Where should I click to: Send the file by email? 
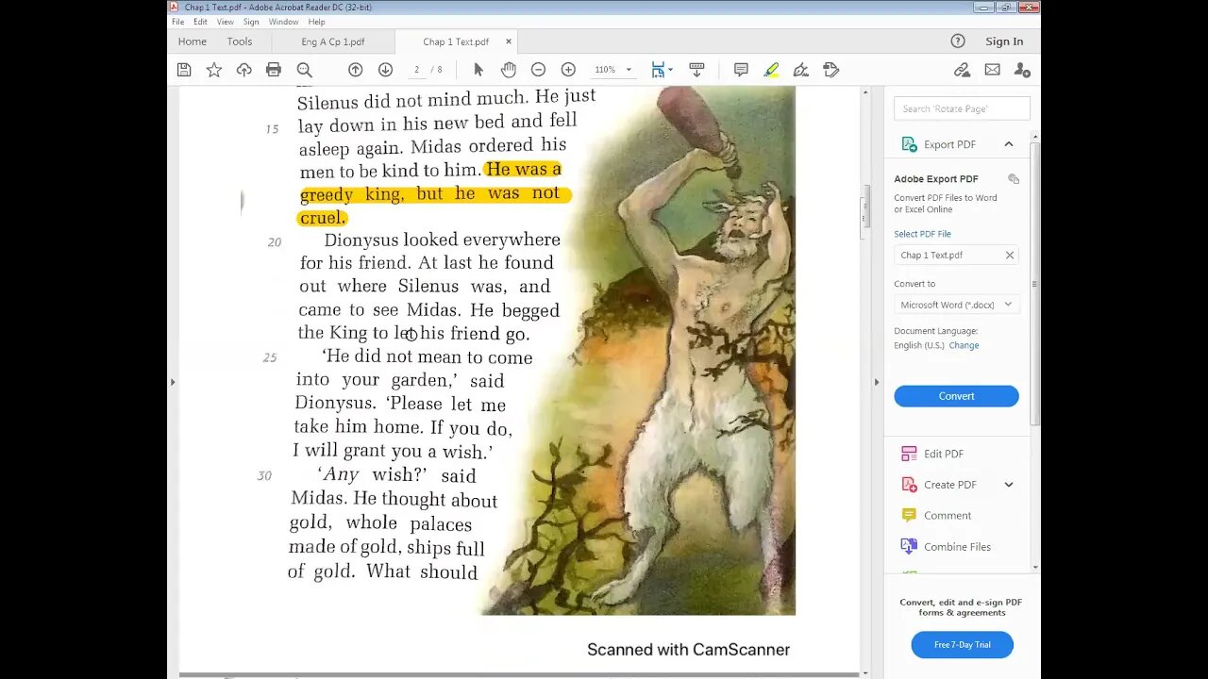pos(992,70)
